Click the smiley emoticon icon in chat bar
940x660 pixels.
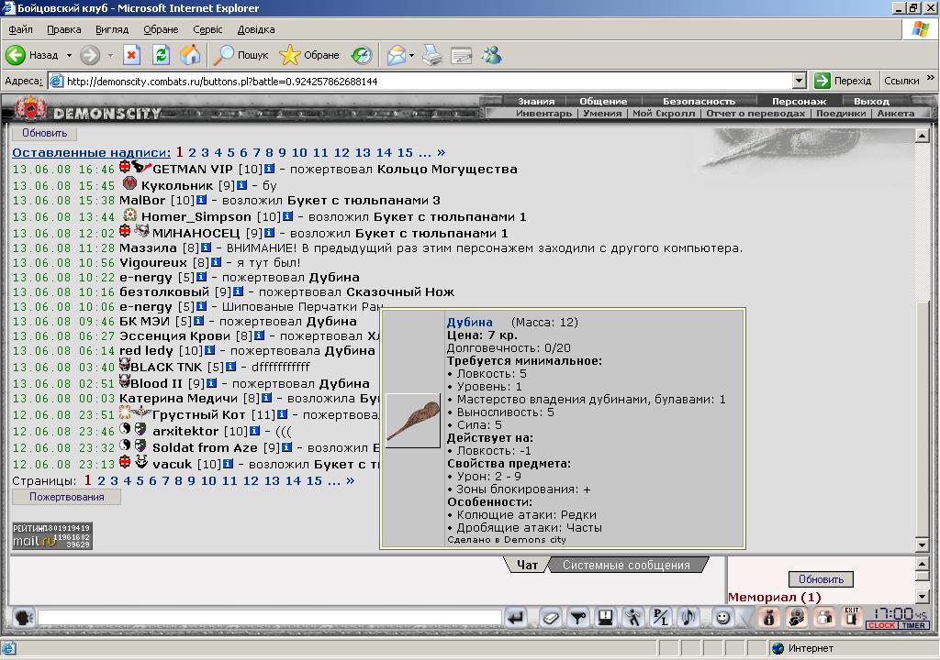pos(723,617)
